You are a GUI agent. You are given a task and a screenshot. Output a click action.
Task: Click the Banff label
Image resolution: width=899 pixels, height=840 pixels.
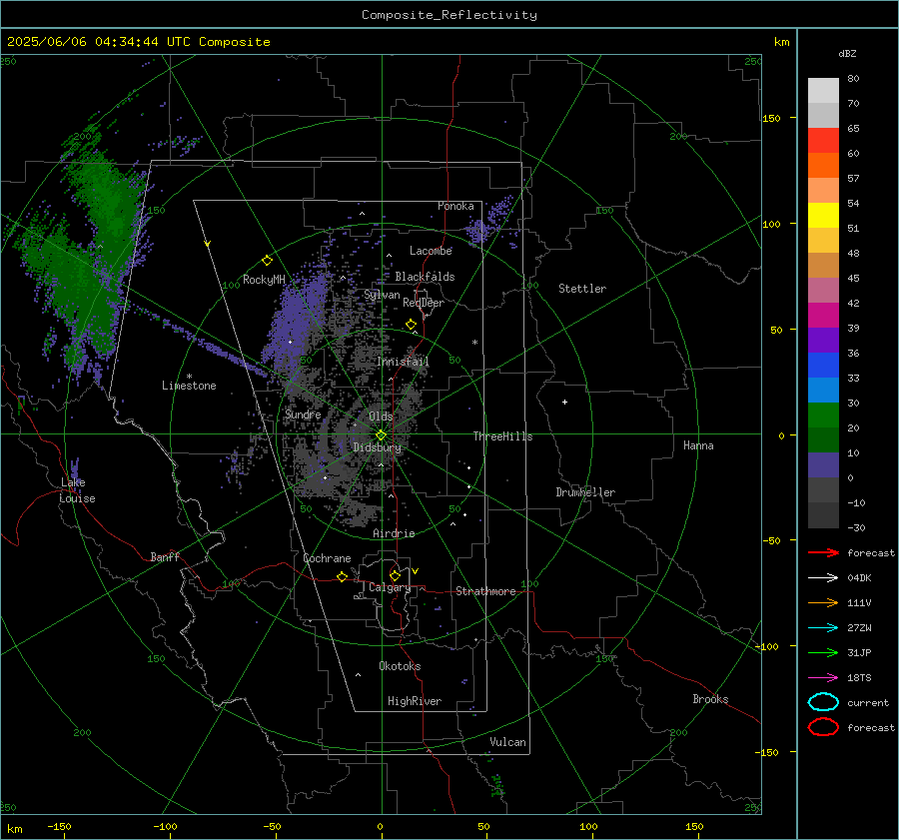click(165, 556)
